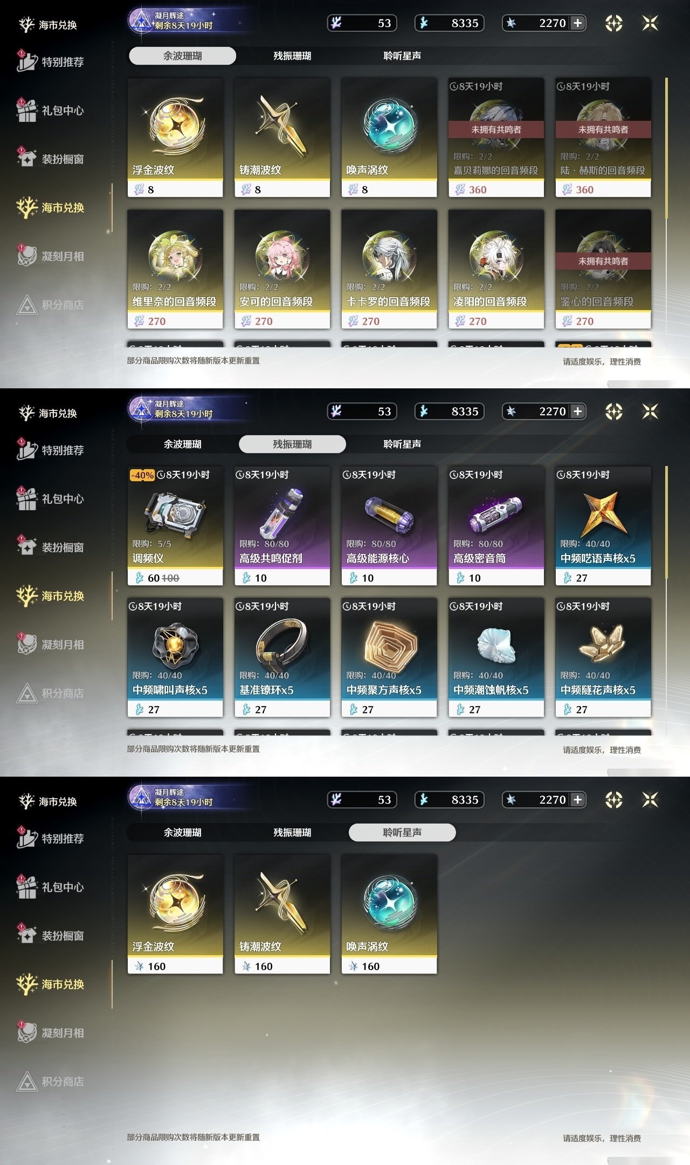Select the highlighted 聆听星声 tab

[402, 832]
